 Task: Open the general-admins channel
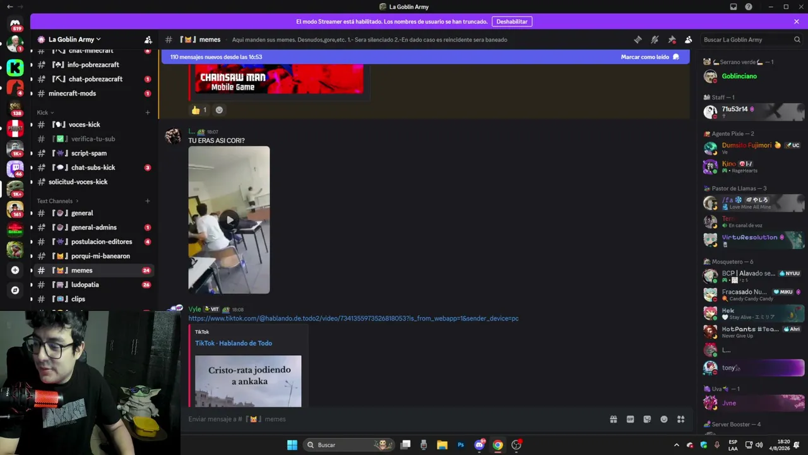[x=93, y=227]
